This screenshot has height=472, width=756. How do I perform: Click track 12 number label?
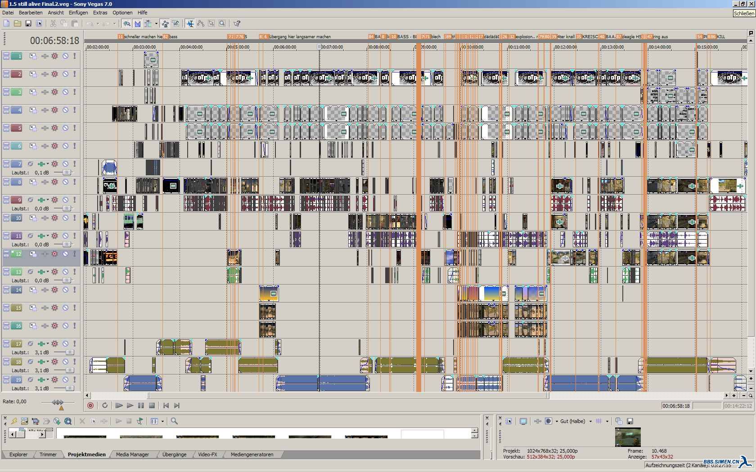[17, 254]
